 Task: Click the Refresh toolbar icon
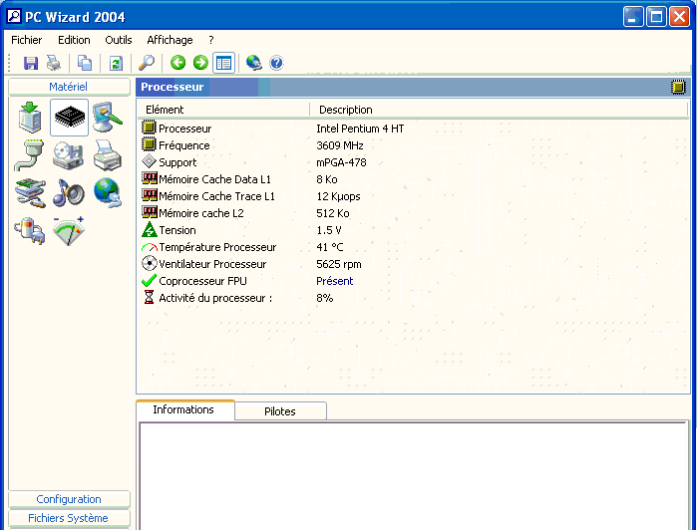coord(116,63)
